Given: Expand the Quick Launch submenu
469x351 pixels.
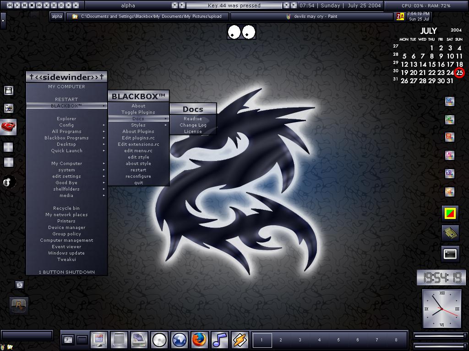Looking at the screenshot, I should coord(66,151).
